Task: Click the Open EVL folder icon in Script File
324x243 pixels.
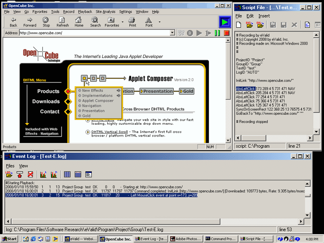Action: point(260,25)
